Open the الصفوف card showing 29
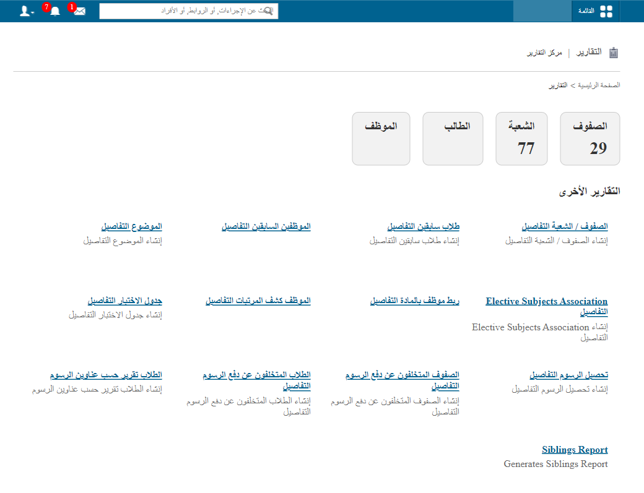 (x=590, y=139)
